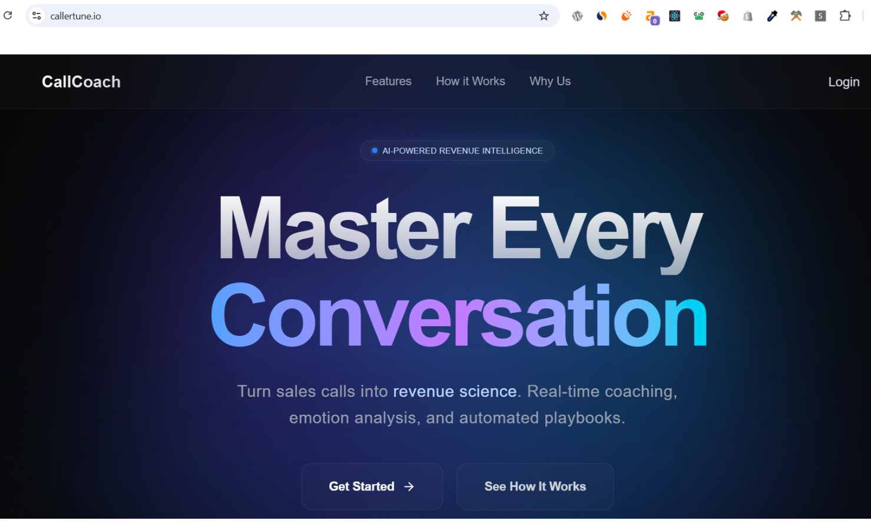The image size is (871, 524).
Task: Click the crossed-hammers WhatRuns extension icon
Action: [796, 16]
